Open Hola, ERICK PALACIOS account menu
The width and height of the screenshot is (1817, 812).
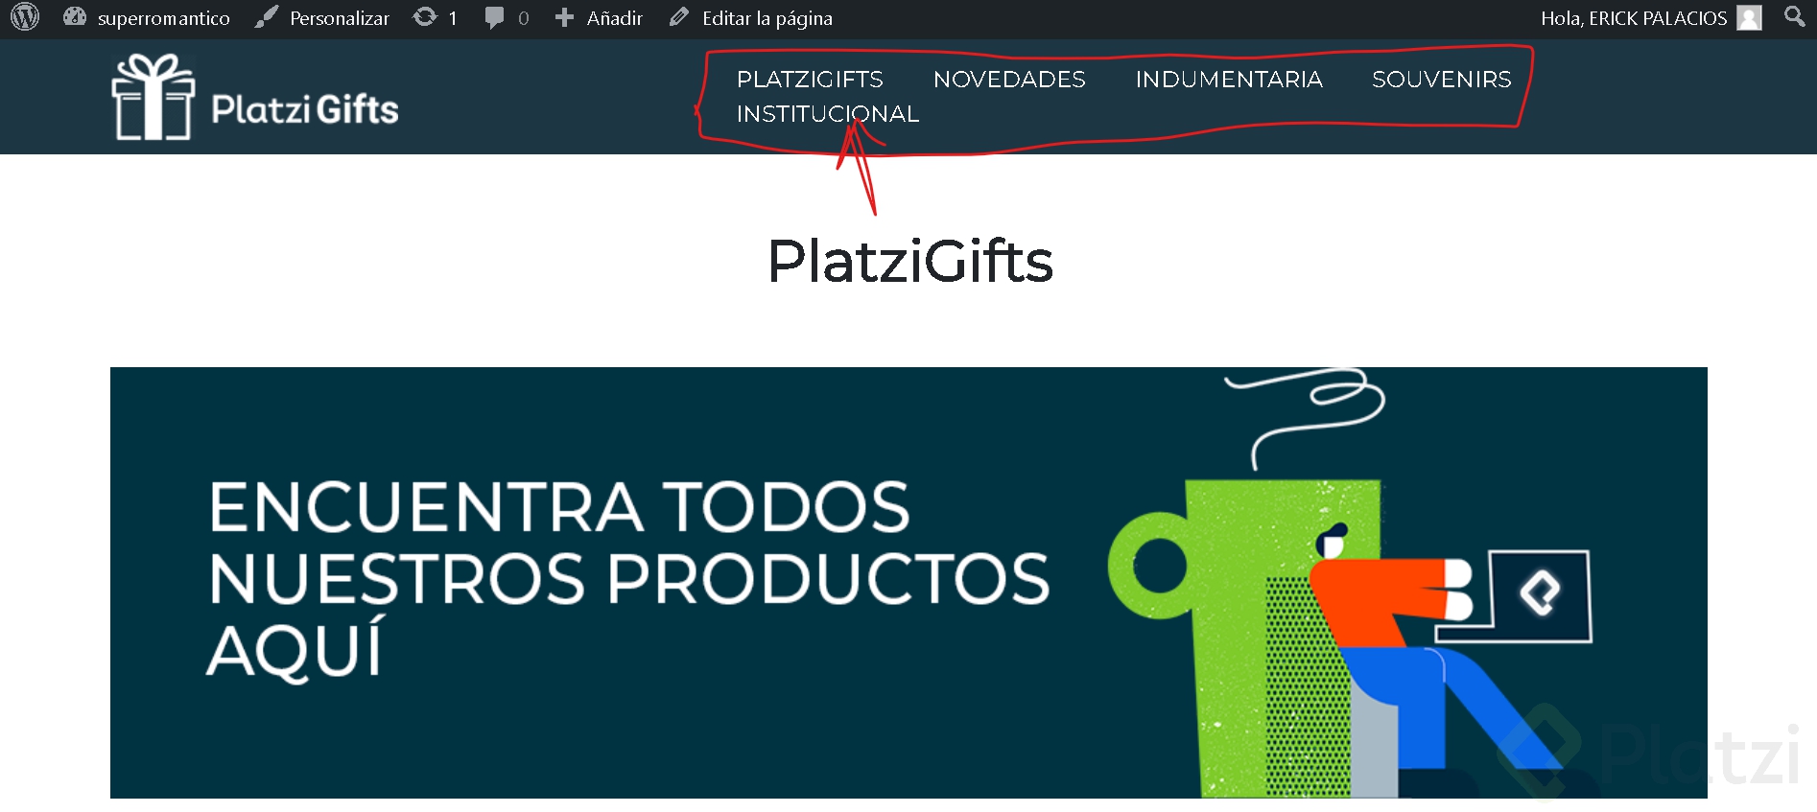[x=1633, y=18]
